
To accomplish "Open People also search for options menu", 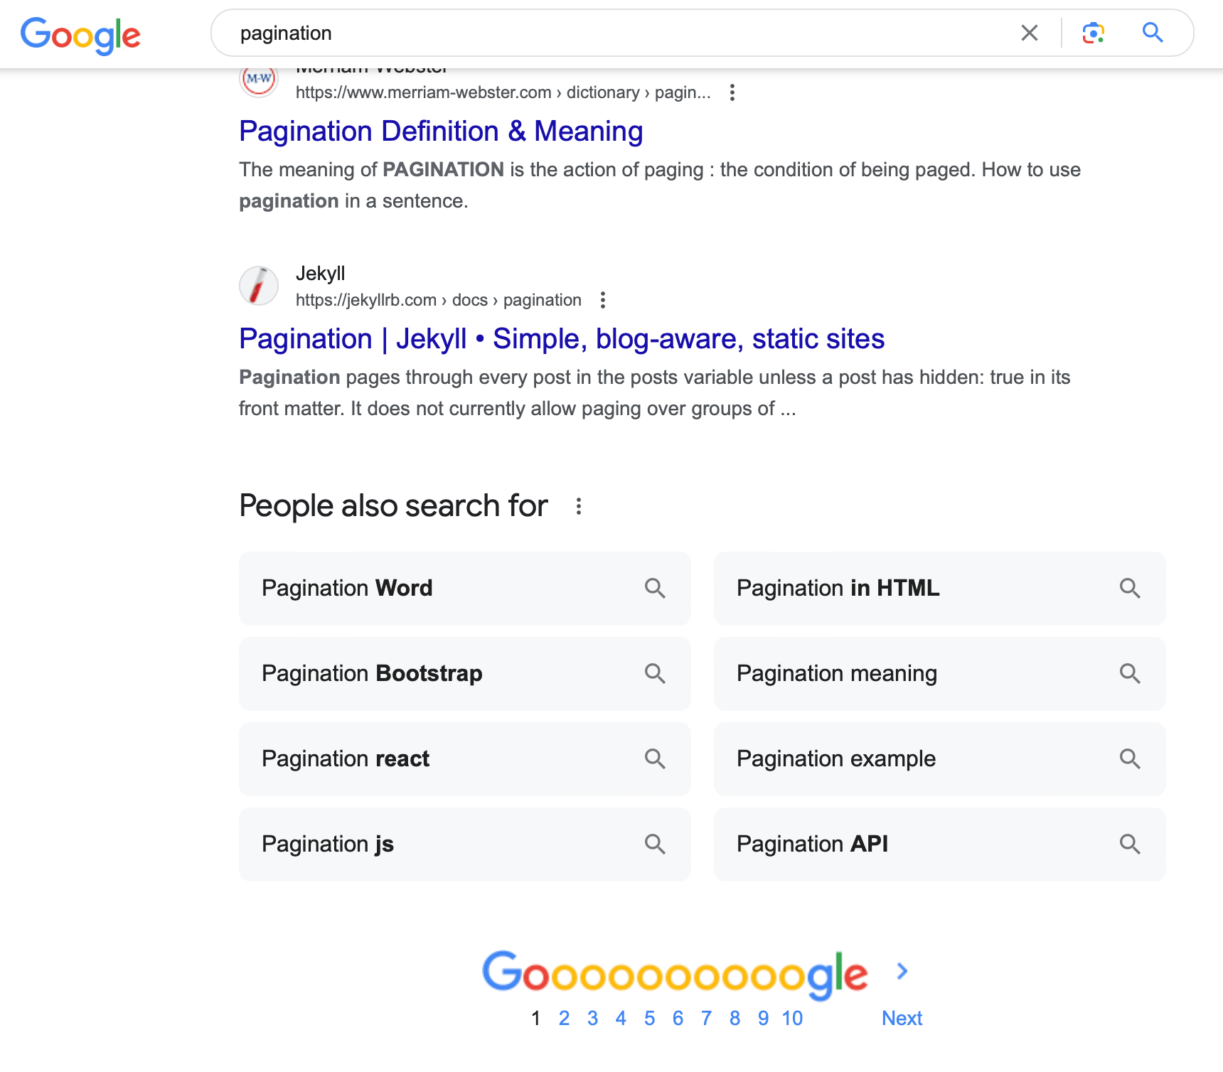I will click(579, 506).
